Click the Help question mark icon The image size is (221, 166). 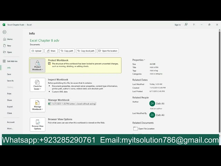[x=194, y=25]
